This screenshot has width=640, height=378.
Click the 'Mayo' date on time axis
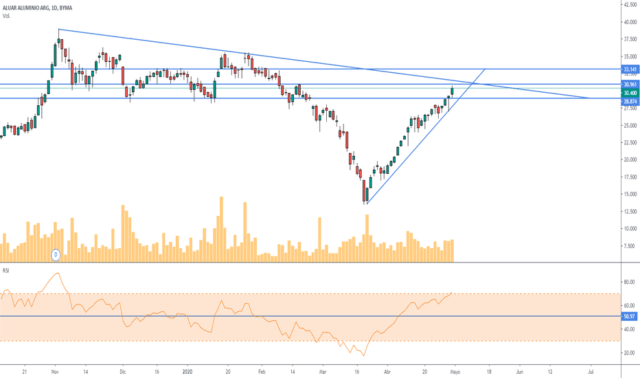pos(455,372)
